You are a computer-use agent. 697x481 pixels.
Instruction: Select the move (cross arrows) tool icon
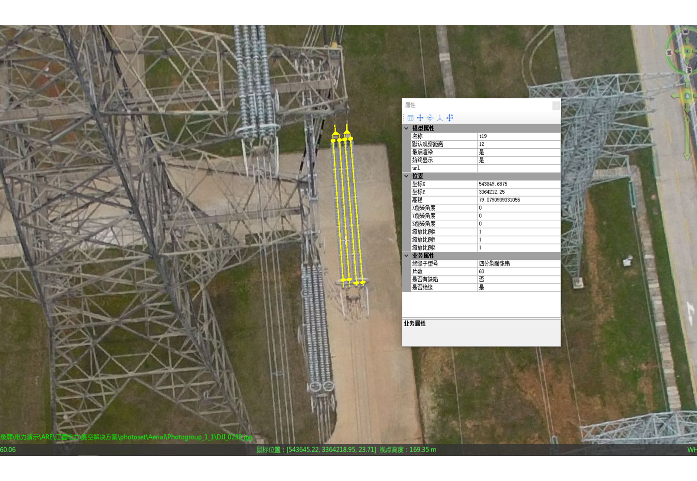coord(420,118)
